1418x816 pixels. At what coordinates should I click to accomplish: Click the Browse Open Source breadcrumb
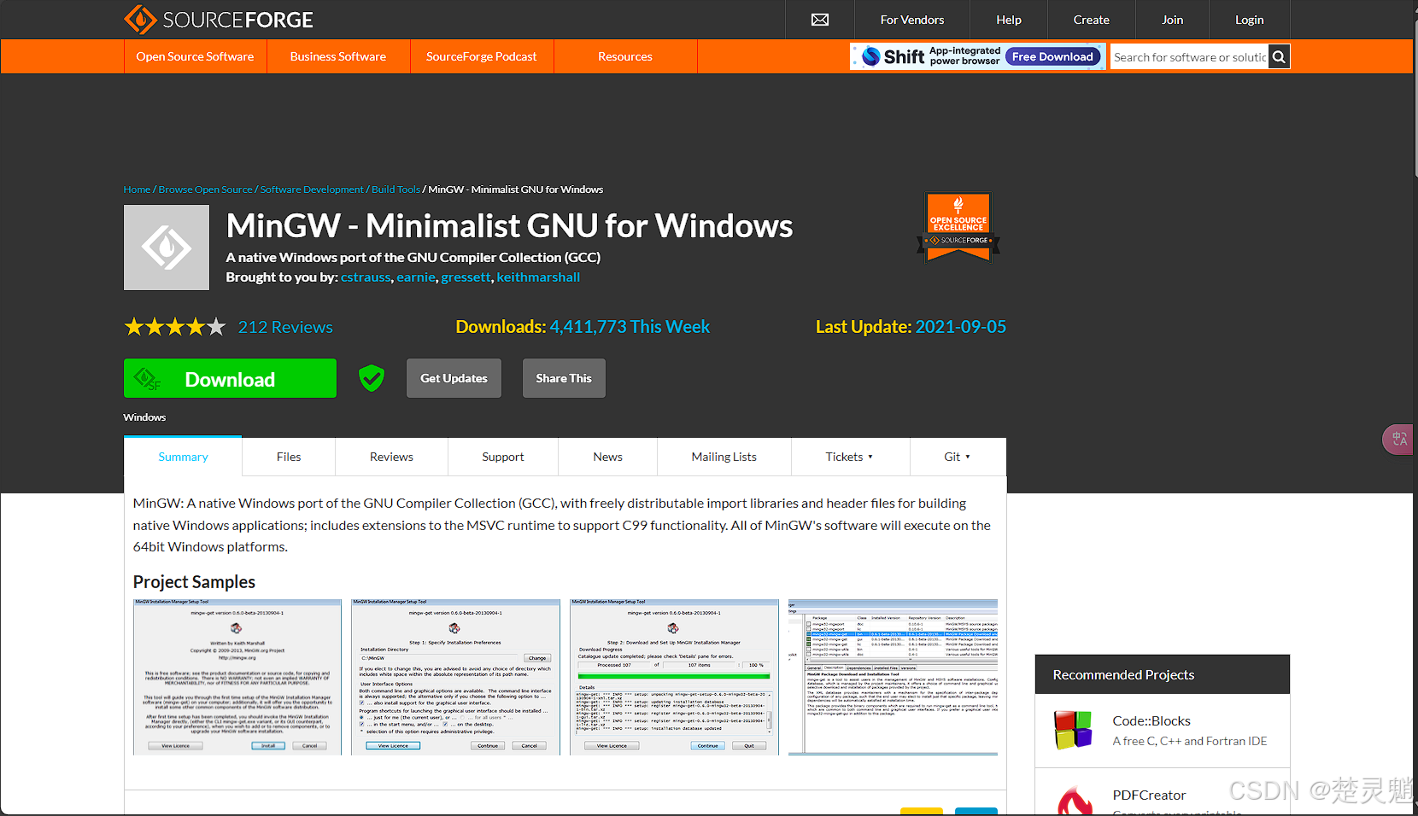(205, 189)
